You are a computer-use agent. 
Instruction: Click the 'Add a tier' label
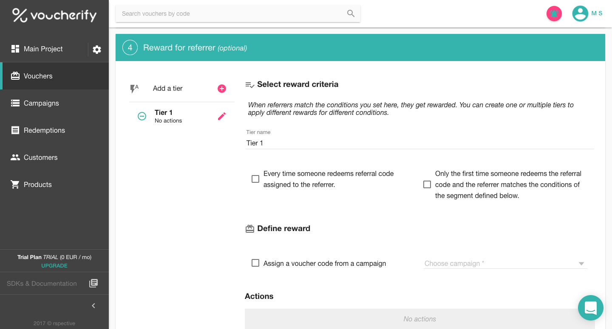coord(168,88)
